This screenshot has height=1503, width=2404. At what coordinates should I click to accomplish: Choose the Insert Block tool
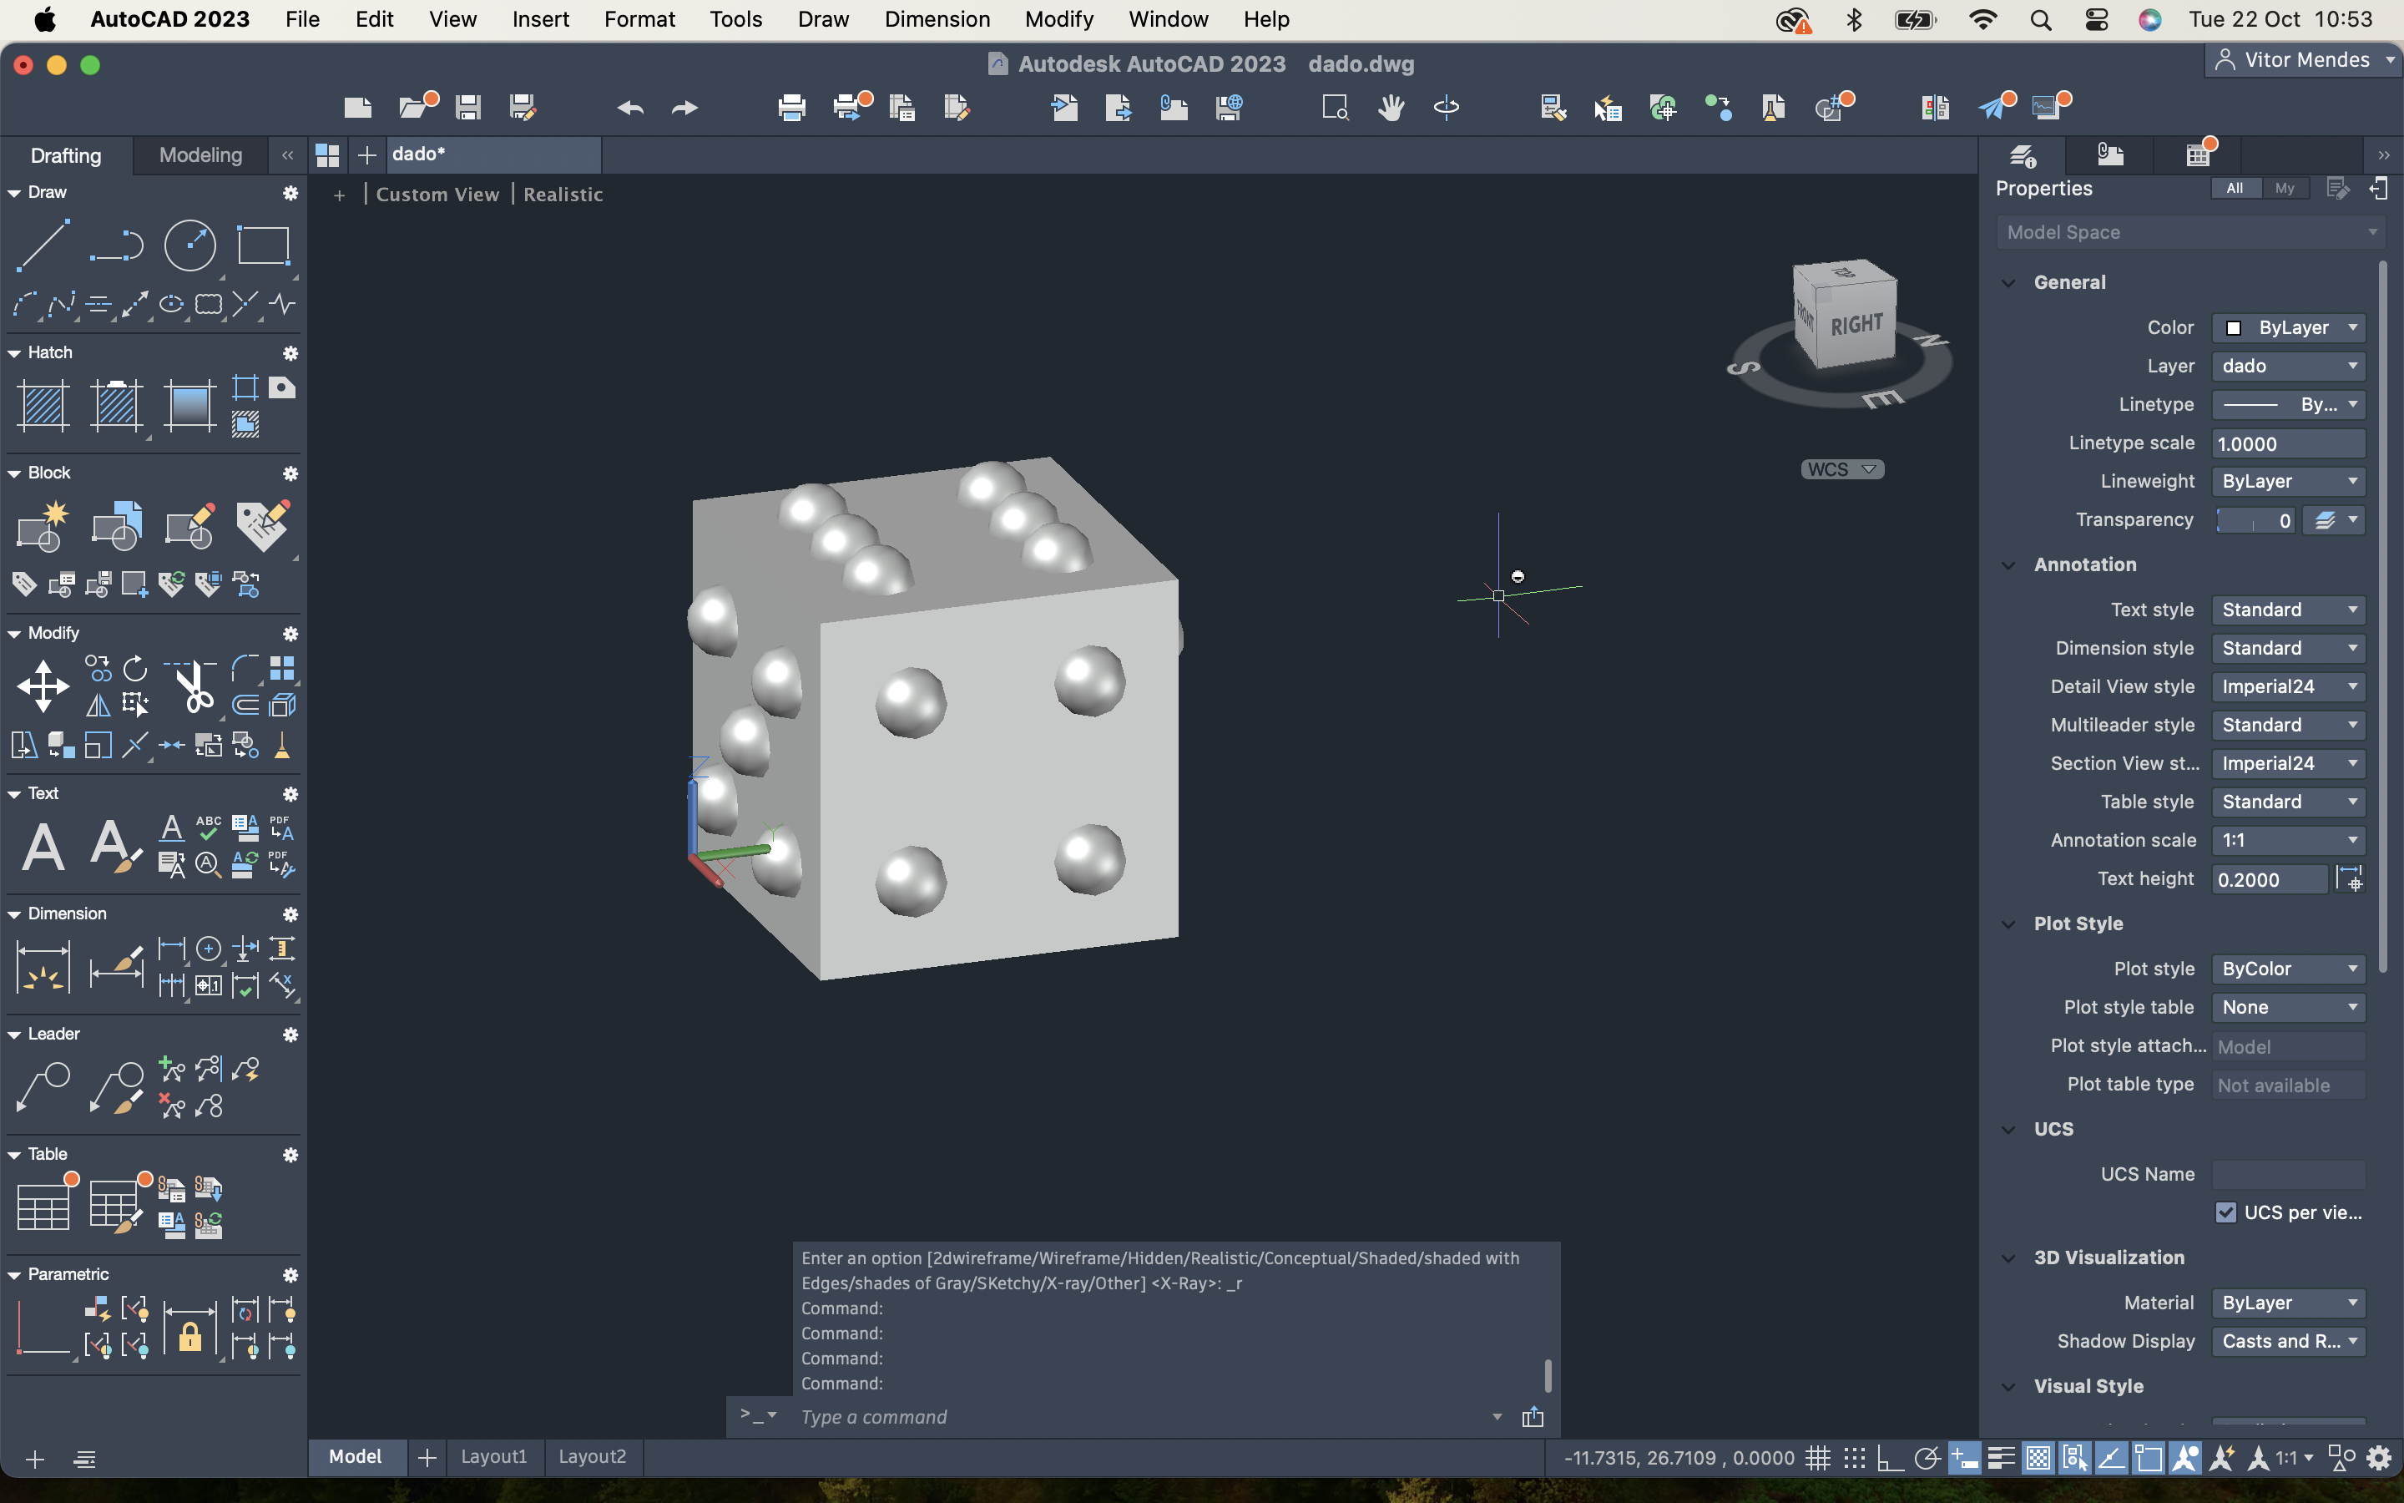click(116, 526)
